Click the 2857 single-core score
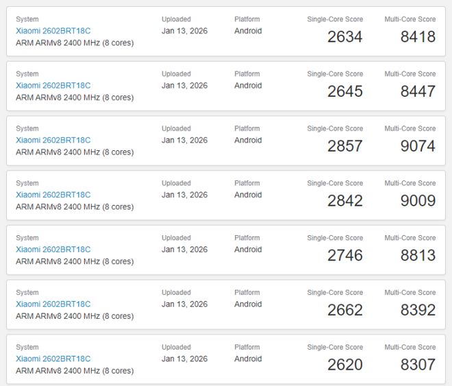This screenshot has width=452, height=386. (x=344, y=146)
